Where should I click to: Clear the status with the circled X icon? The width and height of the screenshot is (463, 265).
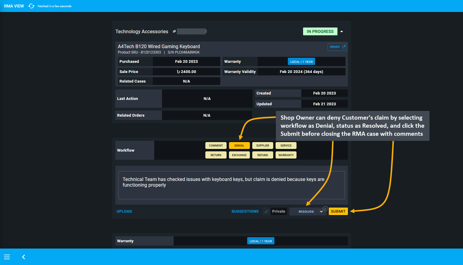pyautogui.click(x=325, y=208)
